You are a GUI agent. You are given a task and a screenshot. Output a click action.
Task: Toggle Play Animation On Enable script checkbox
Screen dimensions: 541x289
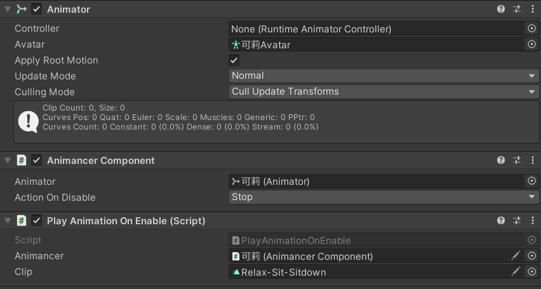click(x=37, y=220)
